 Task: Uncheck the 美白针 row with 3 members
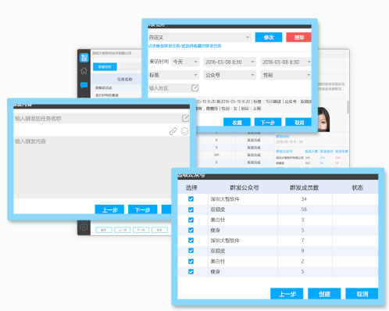(191, 220)
